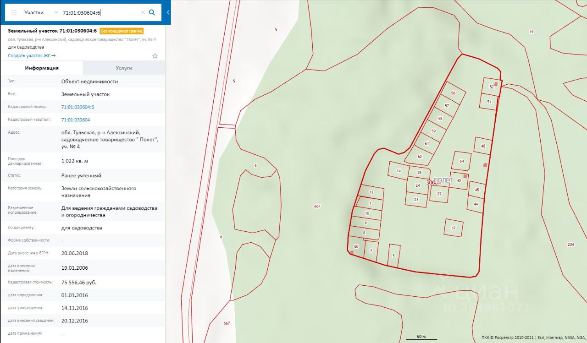Select the status text Ранее учтенный
This screenshot has height=343, width=587.
tap(81, 175)
